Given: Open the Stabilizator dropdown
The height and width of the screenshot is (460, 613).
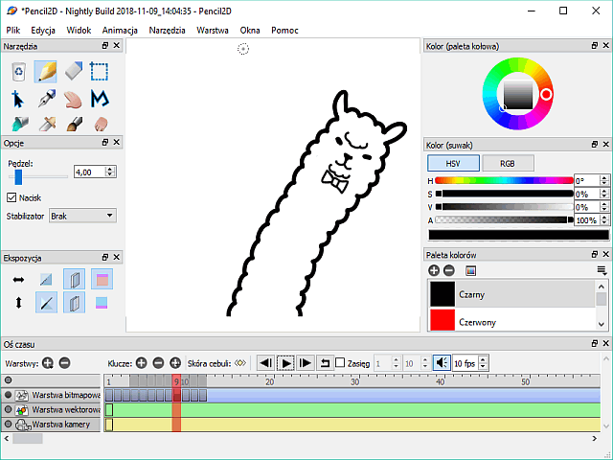Looking at the screenshot, I should [82, 217].
